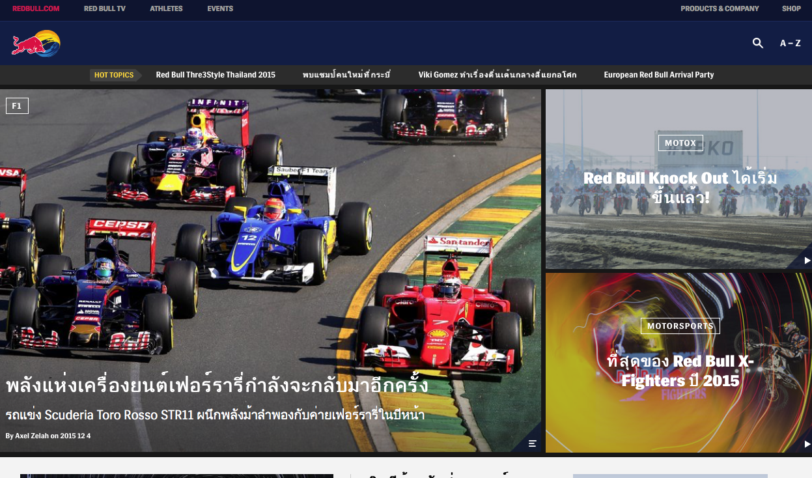Click the play arrow on Motox card
Image resolution: width=812 pixels, height=478 pixels.
(x=807, y=262)
